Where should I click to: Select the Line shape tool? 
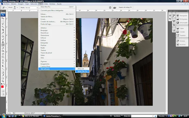(3, 69)
